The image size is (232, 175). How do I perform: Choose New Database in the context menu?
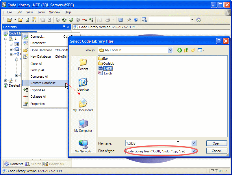point(45,56)
